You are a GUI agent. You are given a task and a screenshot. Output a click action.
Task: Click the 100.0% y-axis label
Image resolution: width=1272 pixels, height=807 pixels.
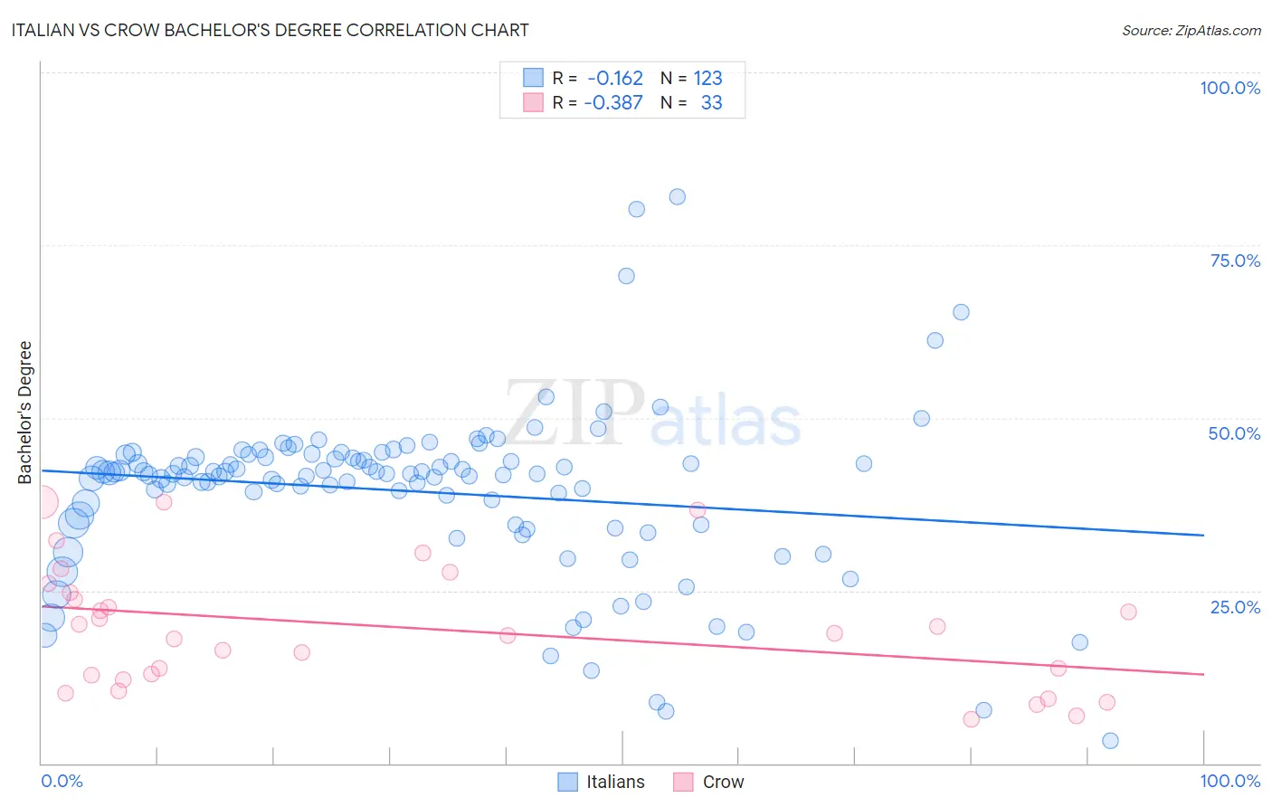tap(1229, 88)
